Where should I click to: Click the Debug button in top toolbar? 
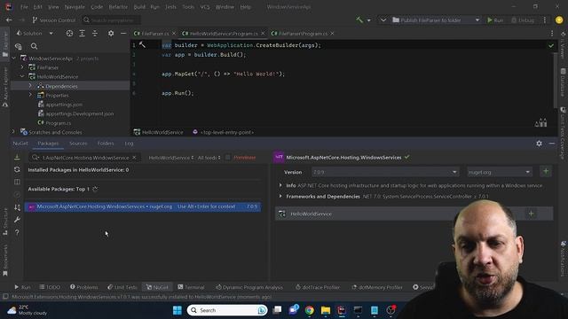pyautogui.click(x=523, y=20)
